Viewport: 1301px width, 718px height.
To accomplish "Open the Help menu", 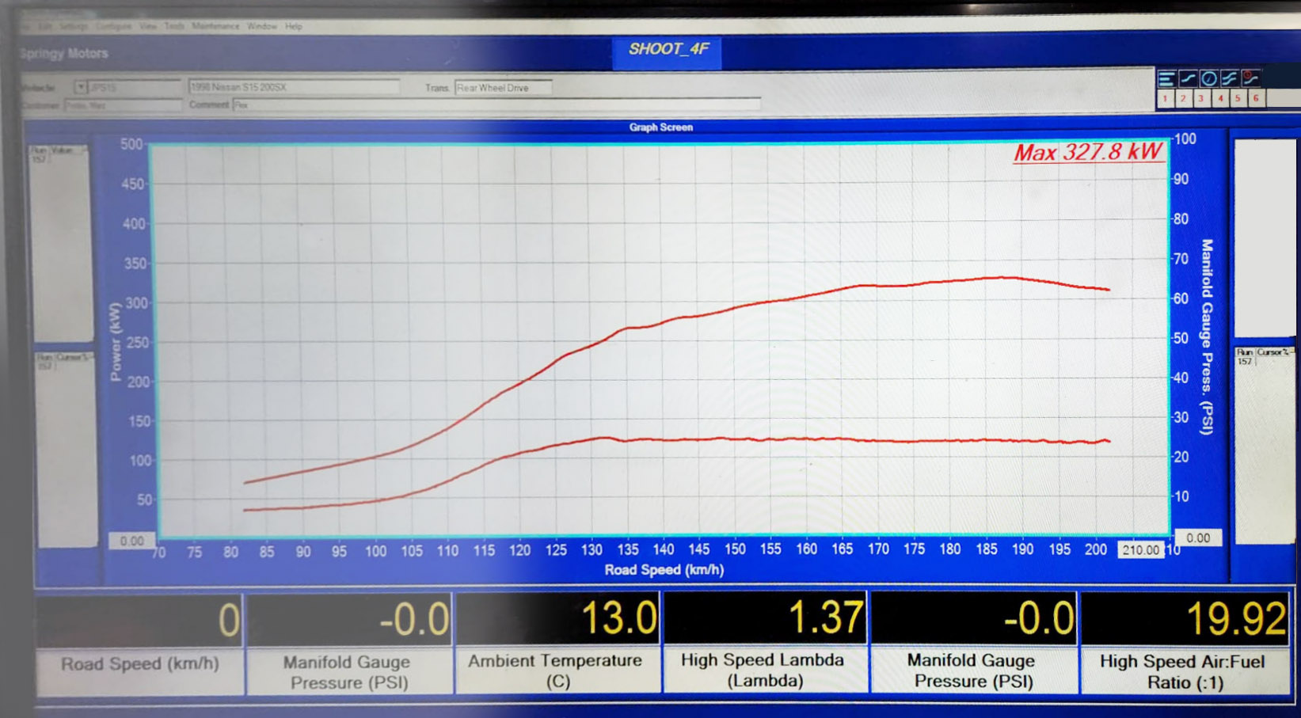I will 294,26.
